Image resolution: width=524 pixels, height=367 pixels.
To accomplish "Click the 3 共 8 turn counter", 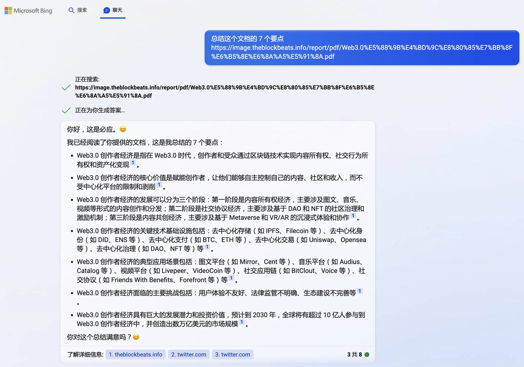I will (355, 354).
